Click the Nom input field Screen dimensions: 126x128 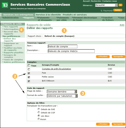(x=63, y=46)
